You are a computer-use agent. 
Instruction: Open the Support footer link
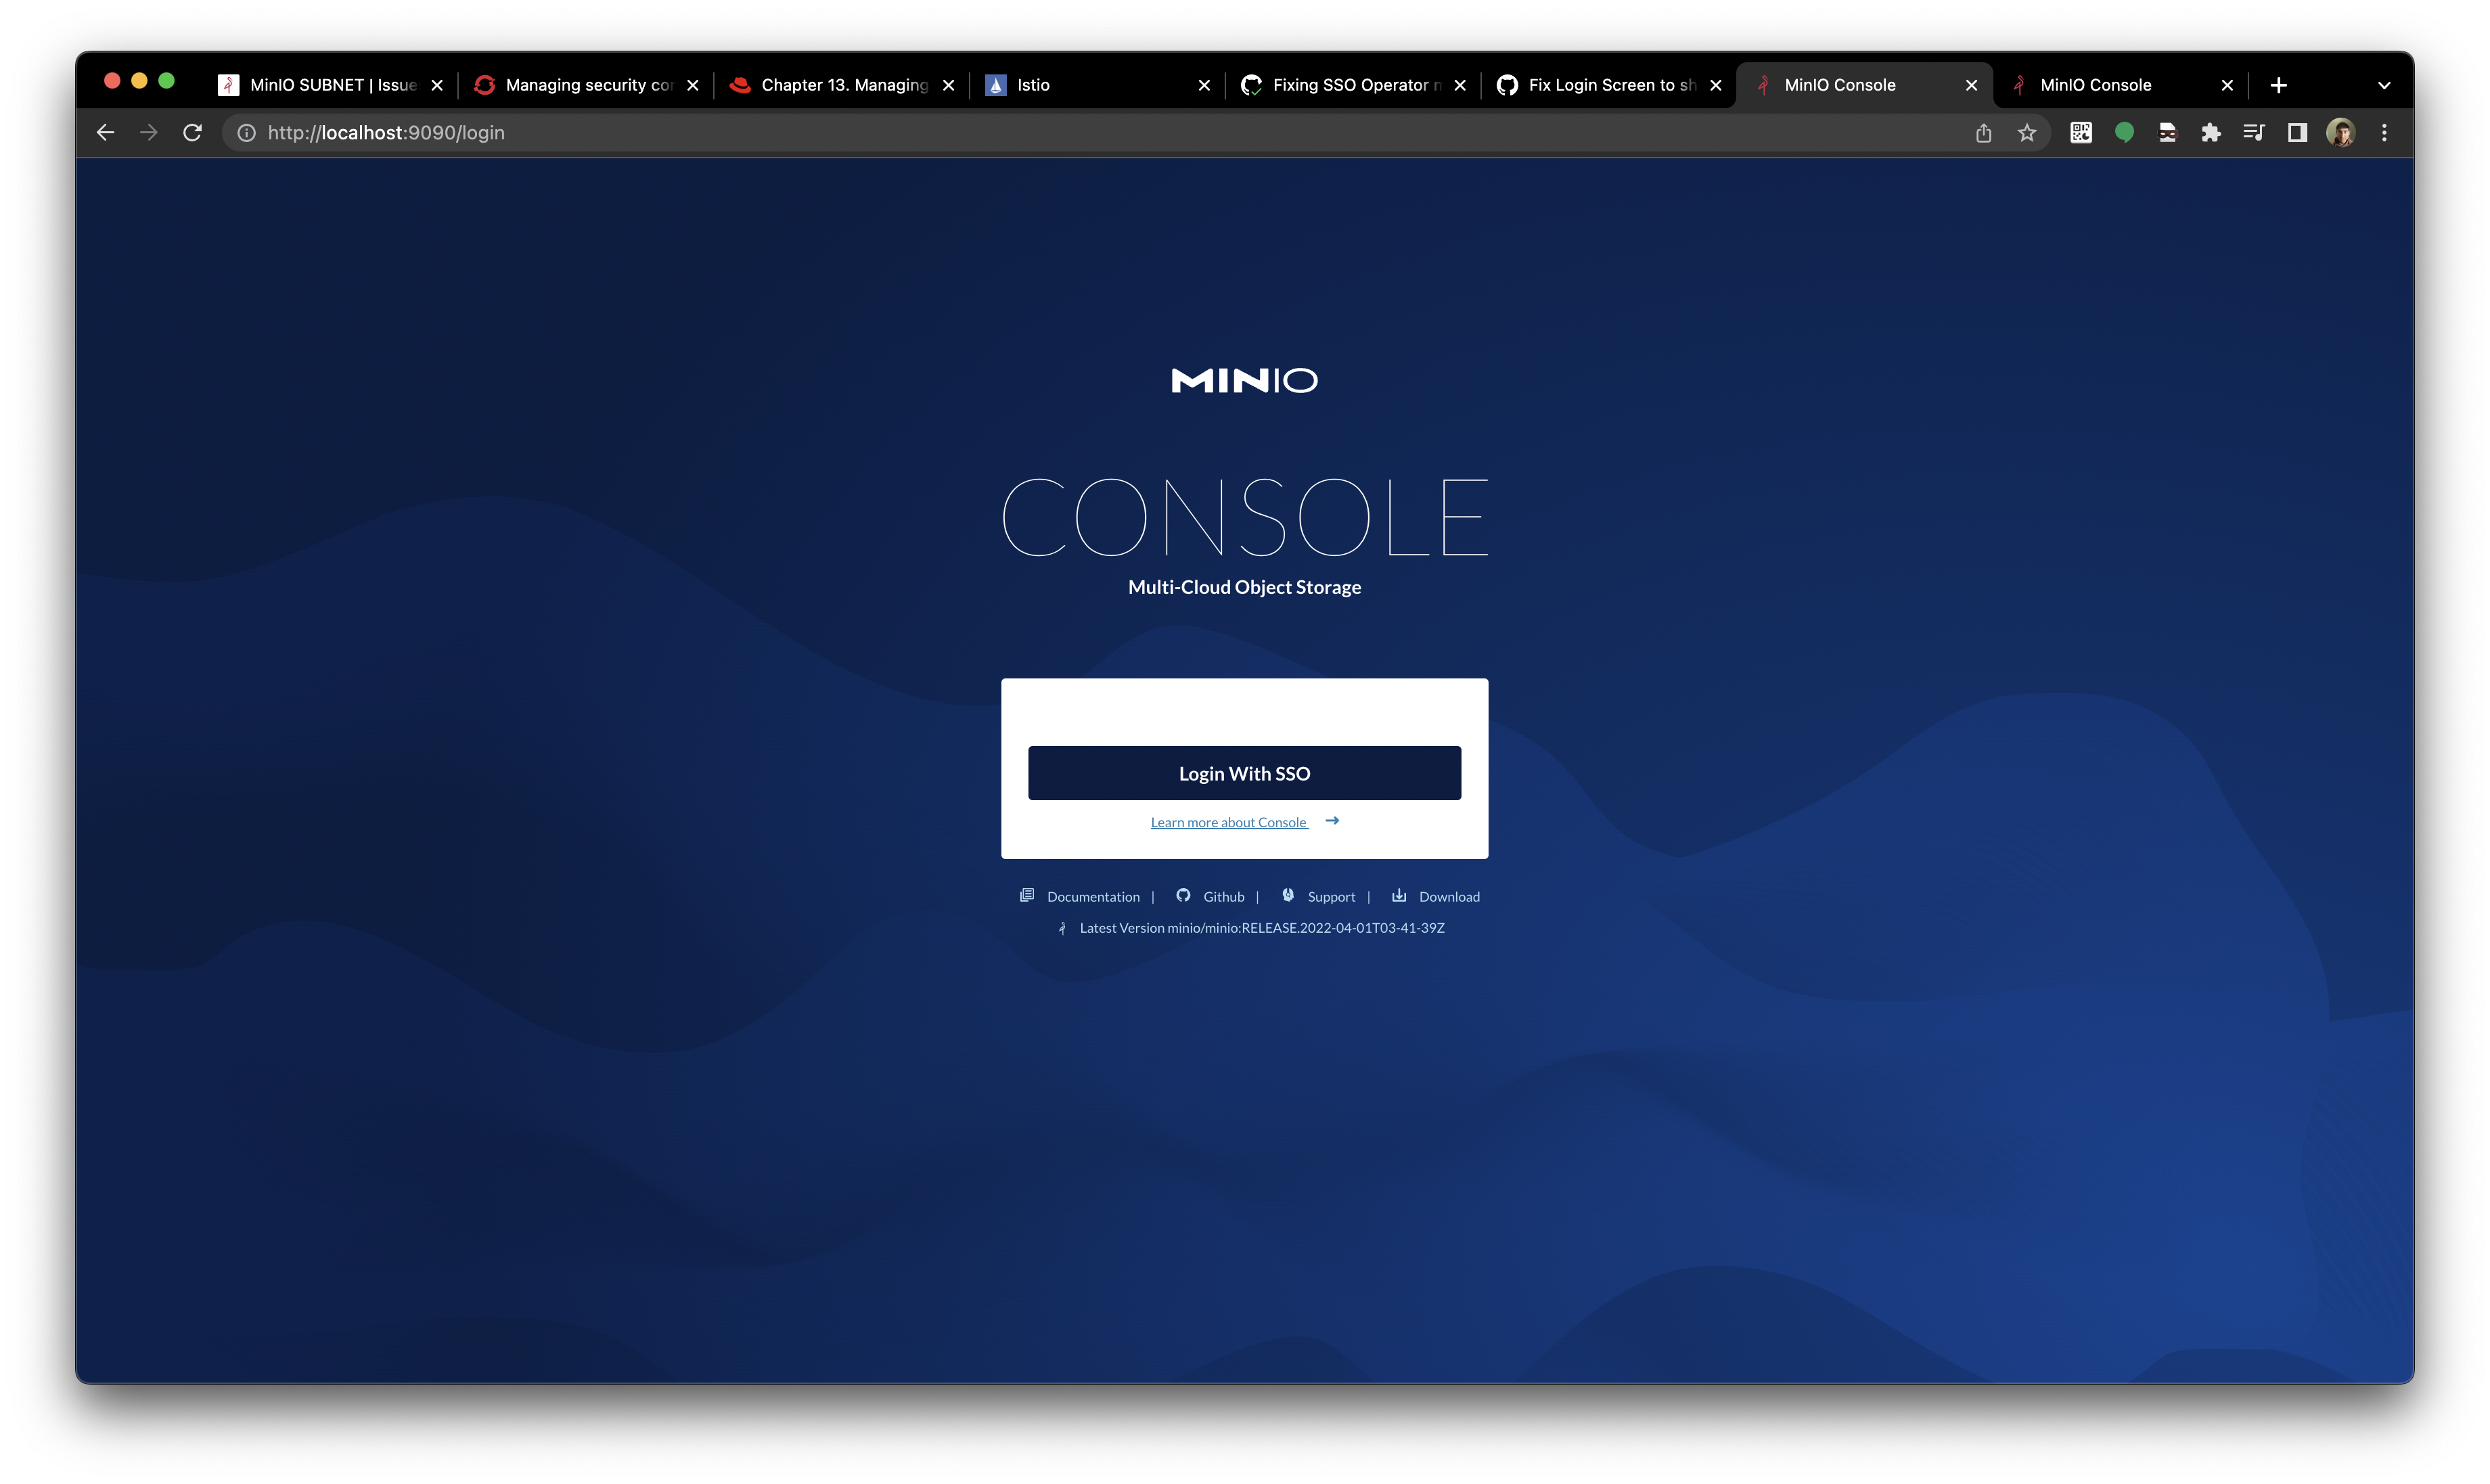(x=1330, y=896)
